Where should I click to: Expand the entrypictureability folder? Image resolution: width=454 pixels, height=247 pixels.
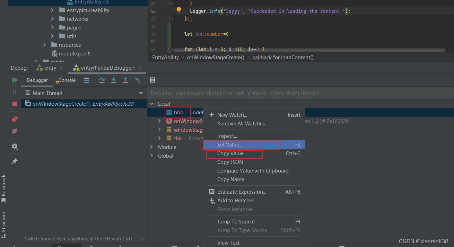[x=52, y=10]
